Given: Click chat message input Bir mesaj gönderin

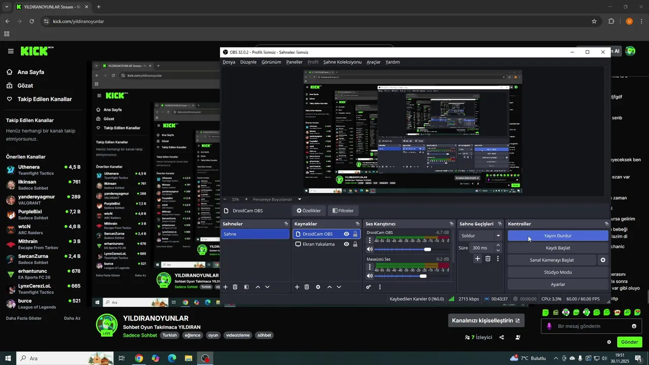Looking at the screenshot, I should click(x=591, y=326).
